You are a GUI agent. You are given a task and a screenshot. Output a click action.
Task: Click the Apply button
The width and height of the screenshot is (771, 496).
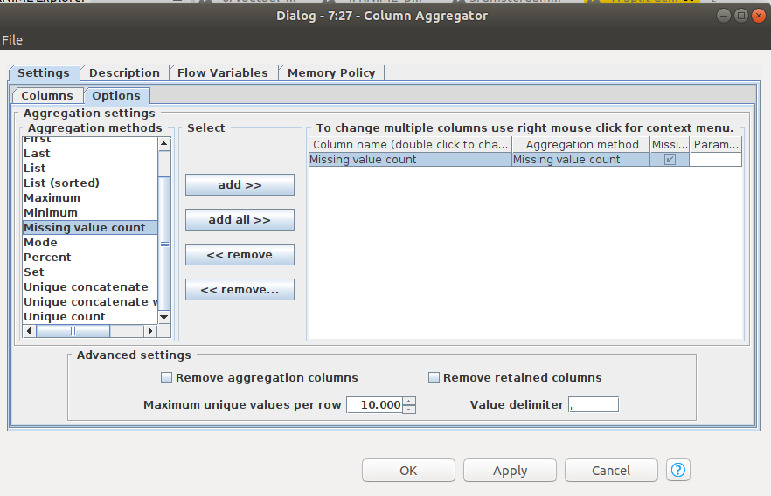click(510, 471)
